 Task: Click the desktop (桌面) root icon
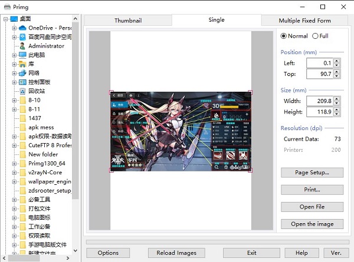[x=14, y=19]
